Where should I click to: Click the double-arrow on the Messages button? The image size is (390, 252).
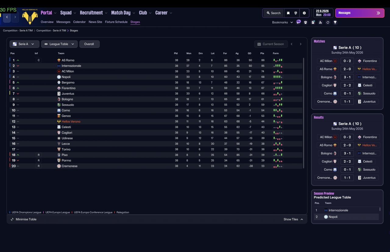(x=378, y=13)
